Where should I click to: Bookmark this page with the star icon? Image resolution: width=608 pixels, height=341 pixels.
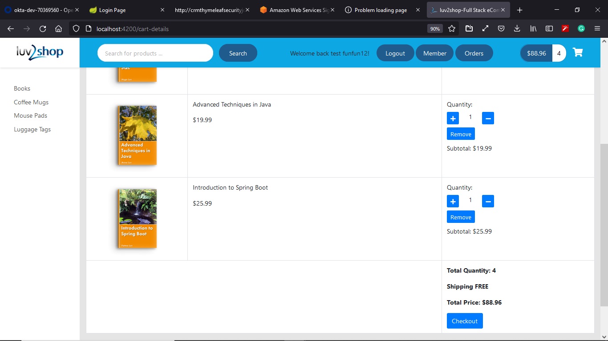452,29
